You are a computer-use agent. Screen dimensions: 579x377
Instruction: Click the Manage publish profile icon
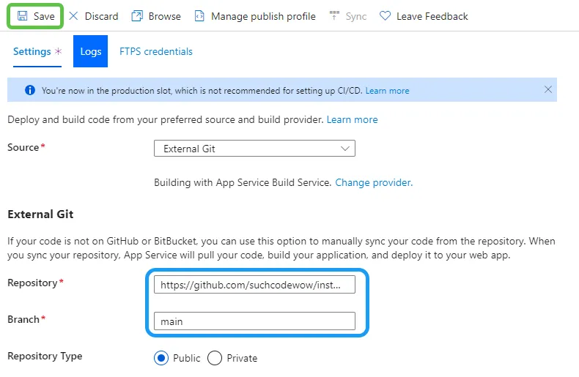tap(199, 16)
